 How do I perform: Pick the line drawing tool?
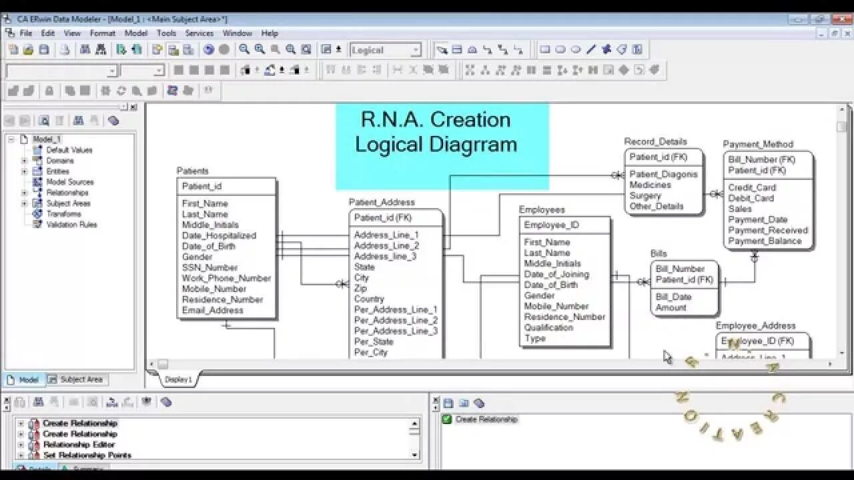591,49
